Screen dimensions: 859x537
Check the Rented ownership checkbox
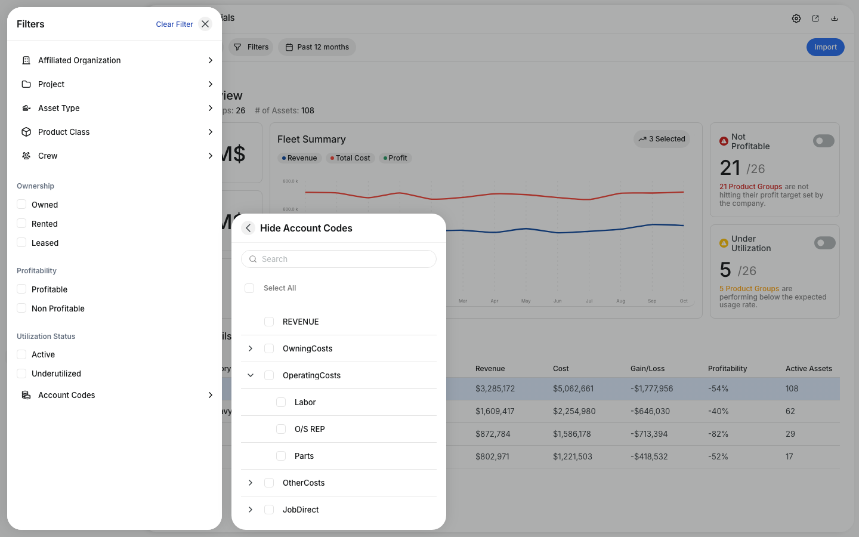click(x=21, y=223)
